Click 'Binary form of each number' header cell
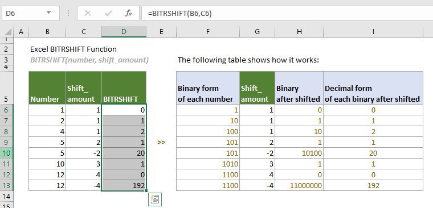Screen dimensions: 433x208 (x=208, y=88)
